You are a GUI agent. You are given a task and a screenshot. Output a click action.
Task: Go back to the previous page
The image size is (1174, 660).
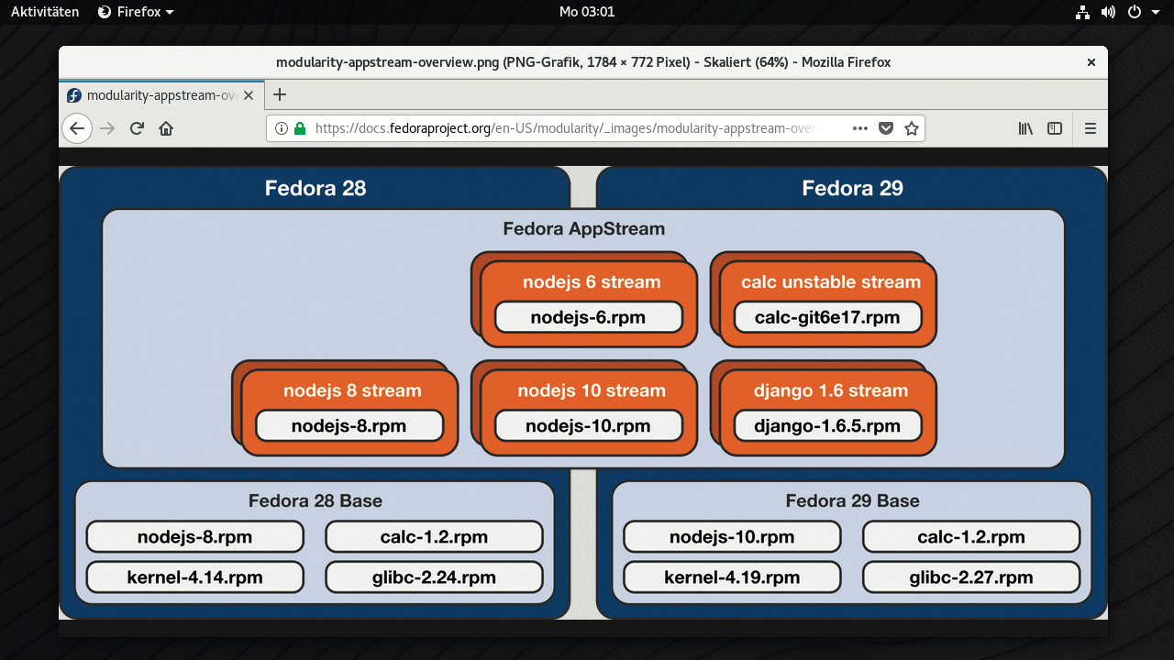click(x=77, y=128)
